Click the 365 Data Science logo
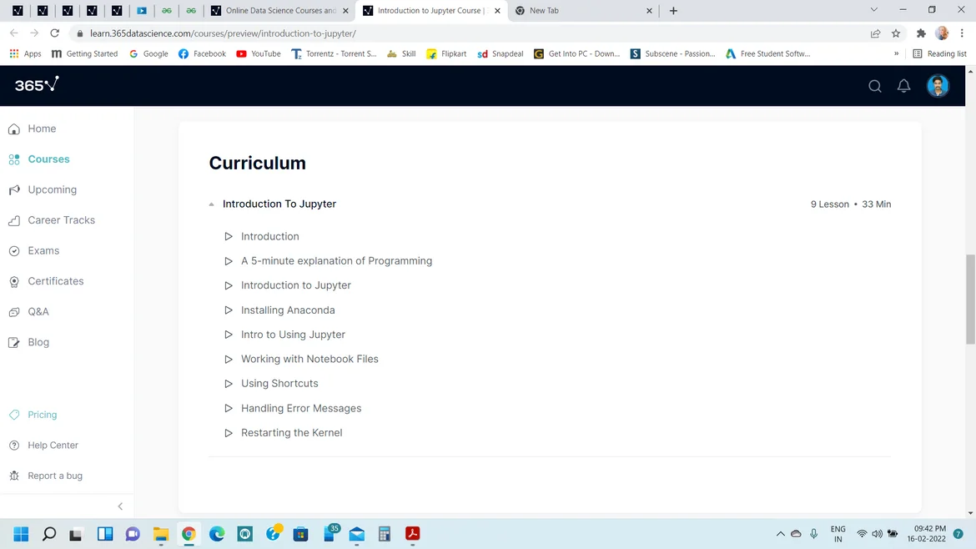 click(x=37, y=84)
